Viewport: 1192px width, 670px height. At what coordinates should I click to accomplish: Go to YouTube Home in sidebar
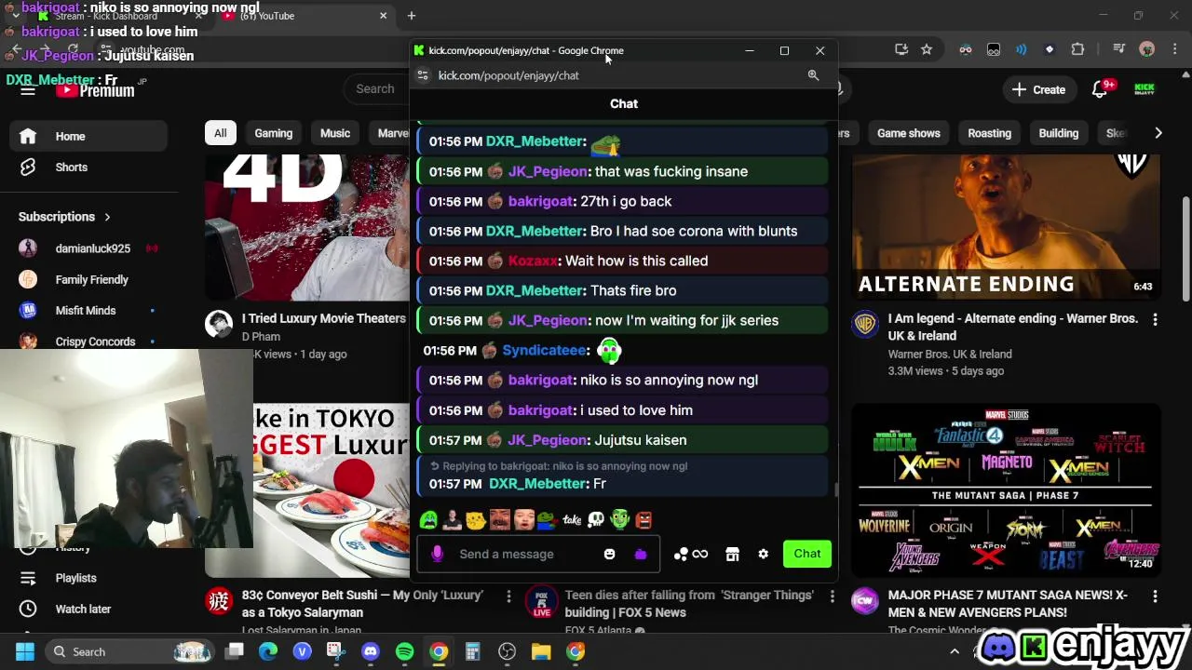(88, 136)
